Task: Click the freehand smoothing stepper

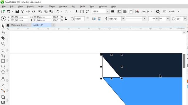Action: click(x=185, y=19)
